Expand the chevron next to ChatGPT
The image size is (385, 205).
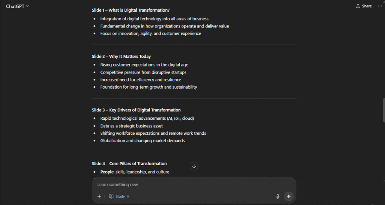coord(27,6)
